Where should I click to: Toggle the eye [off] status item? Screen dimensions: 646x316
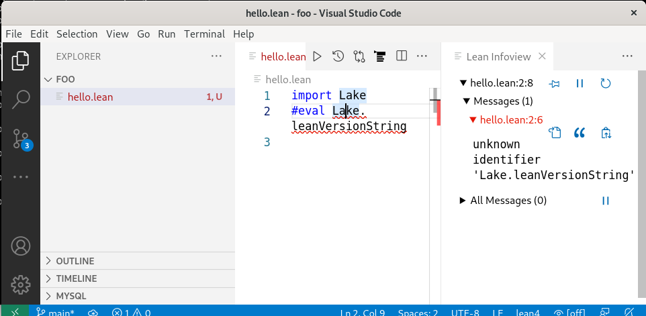click(x=570, y=312)
